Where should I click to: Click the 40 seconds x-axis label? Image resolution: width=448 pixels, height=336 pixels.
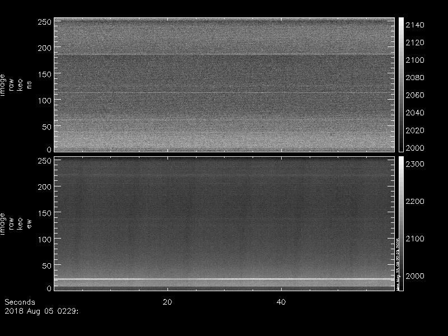(281, 302)
